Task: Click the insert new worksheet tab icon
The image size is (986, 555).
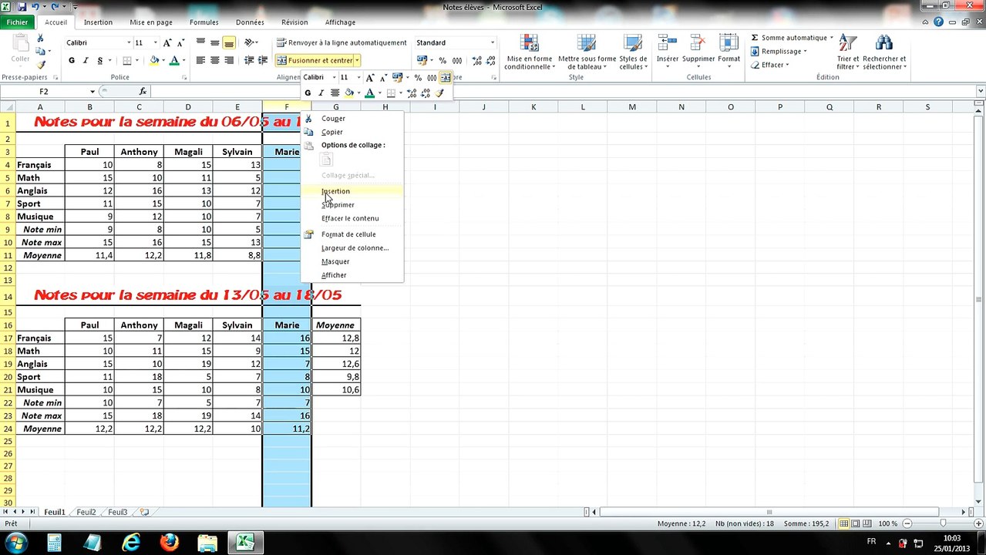Action: click(x=144, y=512)
